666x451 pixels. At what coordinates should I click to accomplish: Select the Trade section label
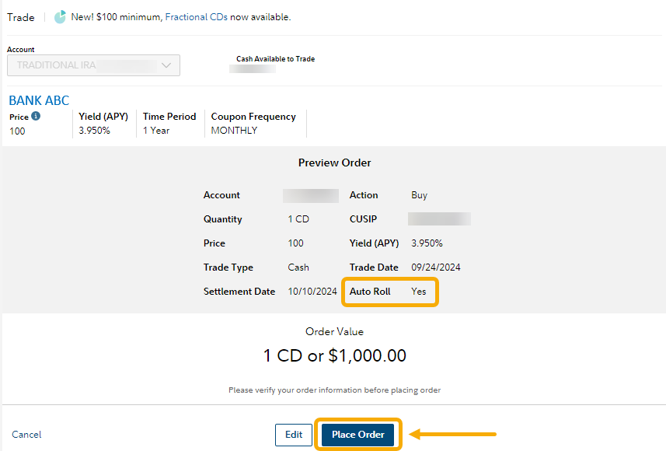(x=21, y=17)
